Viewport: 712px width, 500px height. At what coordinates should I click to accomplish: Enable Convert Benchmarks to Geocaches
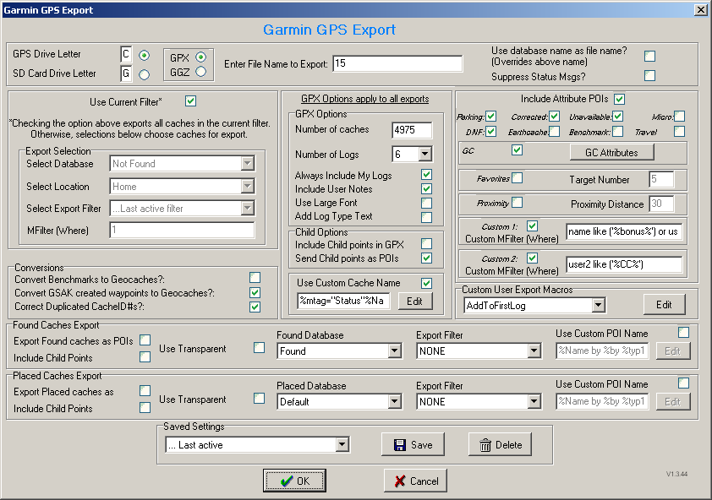pyautogui.click(x=255, y=277)
